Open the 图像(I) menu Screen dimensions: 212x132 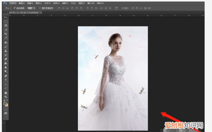(x=30, y=3)
